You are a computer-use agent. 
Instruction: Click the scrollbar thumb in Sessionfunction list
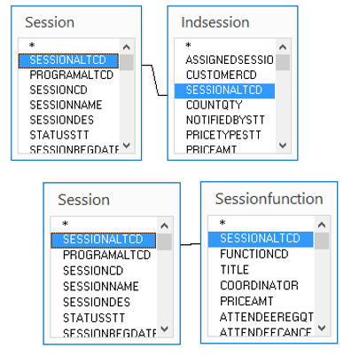[x=322, y=241]
